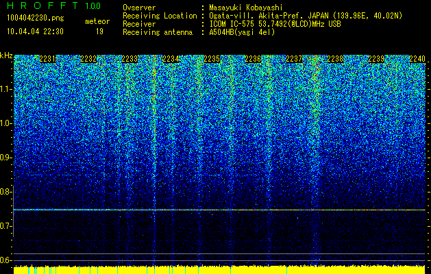Image resolution: width=431 pixels, height=274 pixels.
Task: Click the Ogata-vill. Akita-Pref. JAPAN location text
Action: pyautogui.click(x=306, y=16)
